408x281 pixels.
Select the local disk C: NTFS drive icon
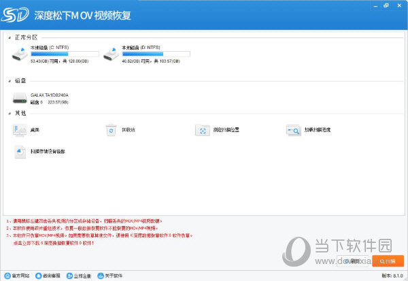pos(20,54)
